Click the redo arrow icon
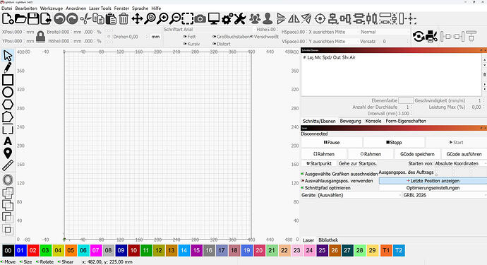Image resolution: width=487 pixels, height=265 pixels. tap(72, 19)
